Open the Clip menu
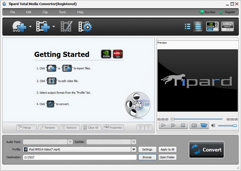This screenshot has height=171, width=241. coord(45,12)
